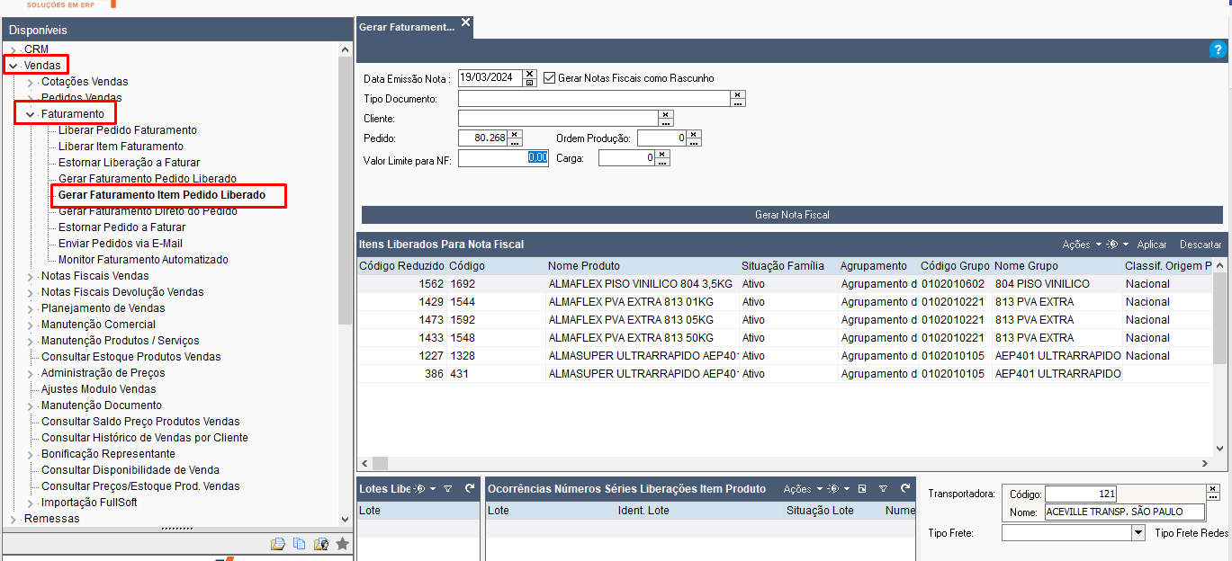The width and height of the screenshot is (1232, 561).
Task: Click the folder-with-document icon below the tree
Action: tap(278, 544)
